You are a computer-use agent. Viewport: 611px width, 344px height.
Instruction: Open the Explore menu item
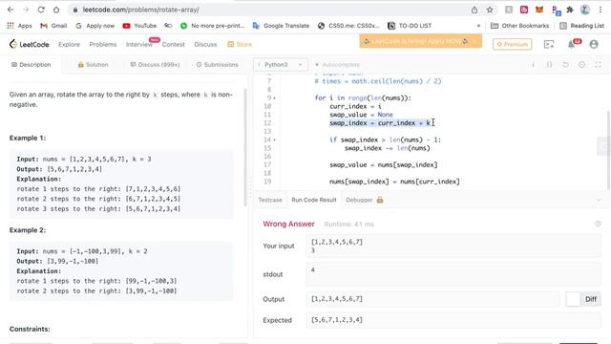tap(69, 45)
